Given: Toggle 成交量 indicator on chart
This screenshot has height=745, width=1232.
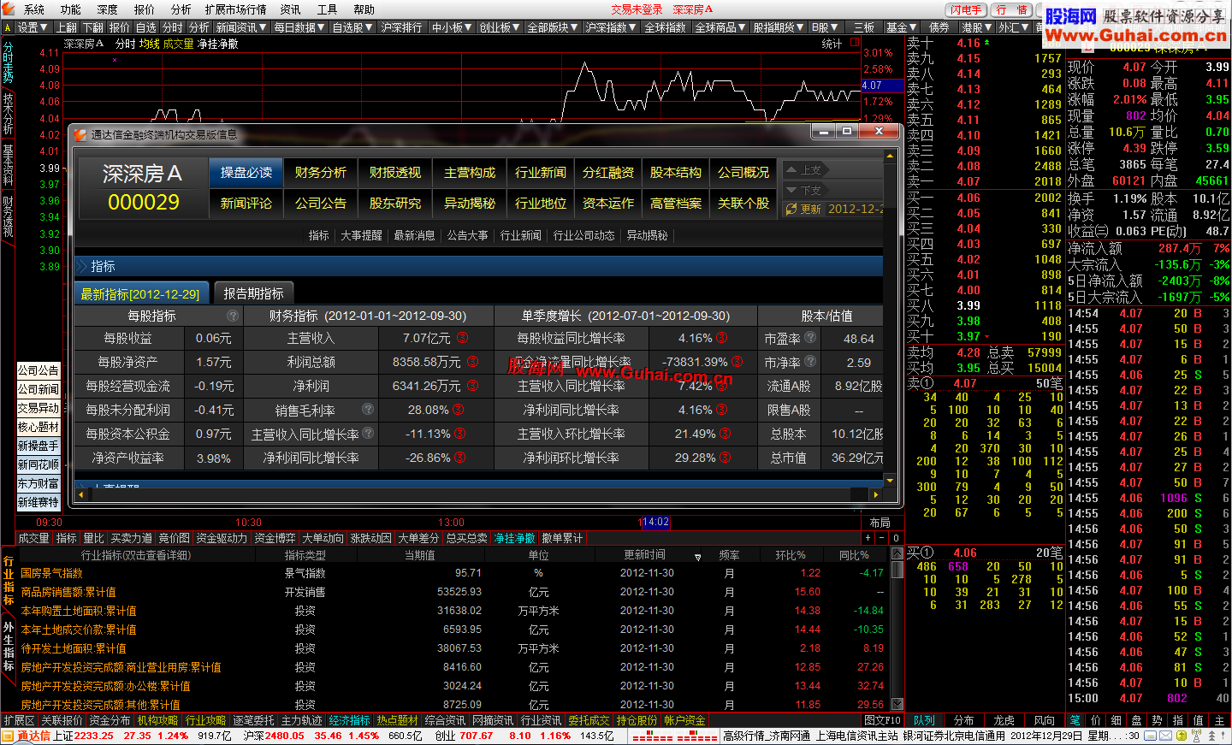Looking at the screenshot, I should (178, 44).
